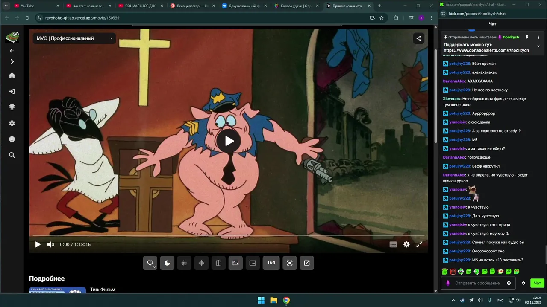Play the movie with the center play button
The height and width of the screenshot is (307, 547).
229,141
